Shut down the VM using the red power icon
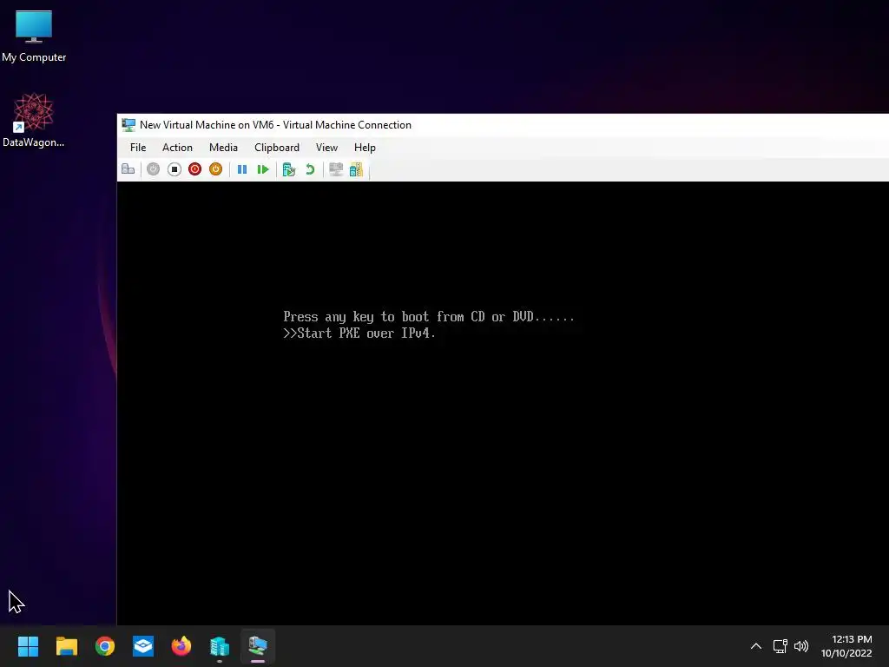 (x=195, y=169)
